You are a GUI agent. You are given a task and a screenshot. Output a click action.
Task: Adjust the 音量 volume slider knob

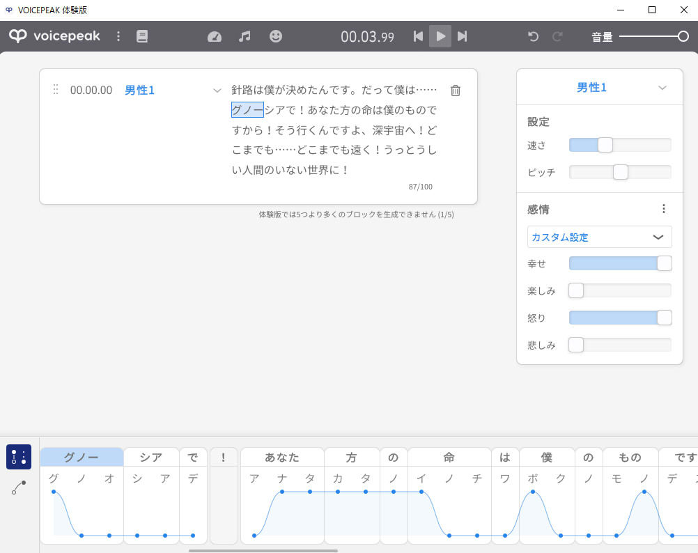(683, 36)
